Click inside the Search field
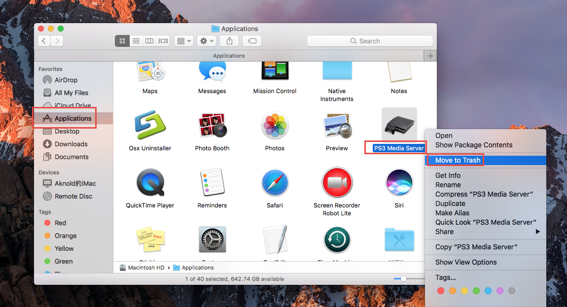This screenshot has height=307, width=567. point(370,41)
